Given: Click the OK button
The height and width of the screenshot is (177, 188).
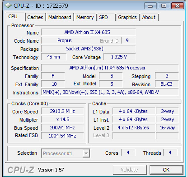Looking at the screenshot, I should click(x=166, y=170).
